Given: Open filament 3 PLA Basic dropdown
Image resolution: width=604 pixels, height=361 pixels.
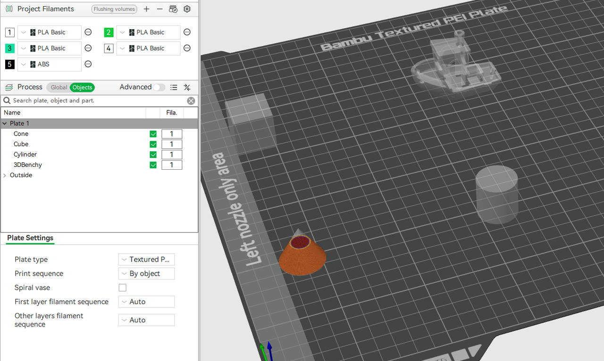Looking at the screenshot, I should pyautogui.click(x=50, y=48).
